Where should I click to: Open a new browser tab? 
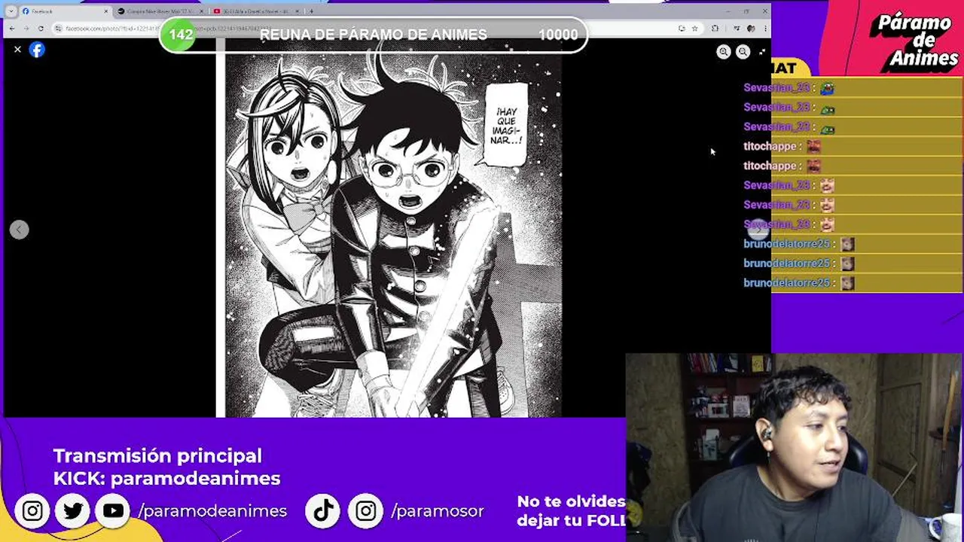(x=311, y=11)
